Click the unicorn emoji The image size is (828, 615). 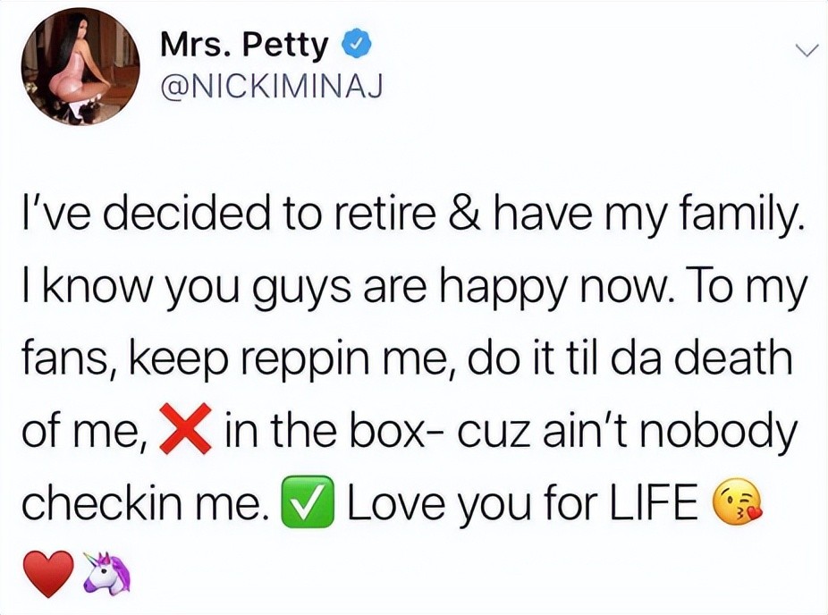tap(107, 573)
